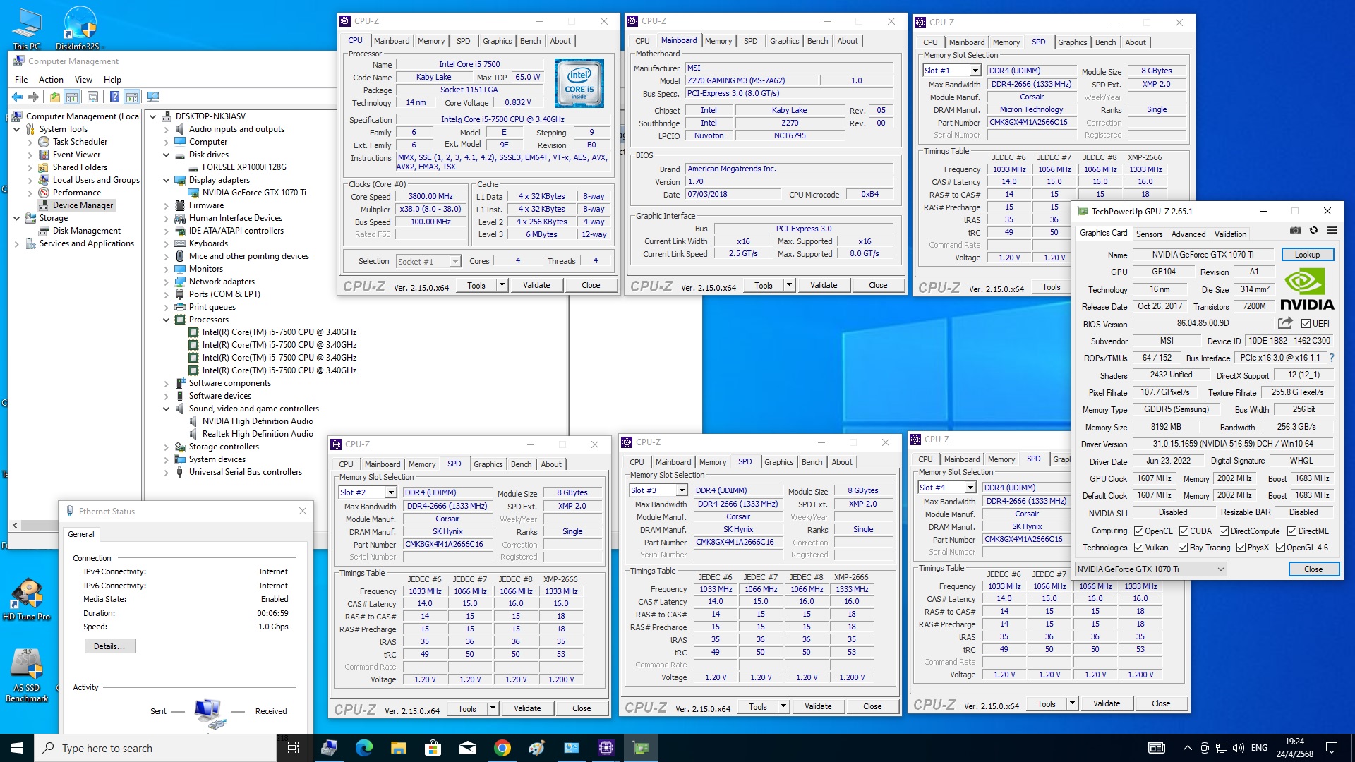
Task: Click Validate in the CPU-Z Mainboard window
Action: coord(824,285)
